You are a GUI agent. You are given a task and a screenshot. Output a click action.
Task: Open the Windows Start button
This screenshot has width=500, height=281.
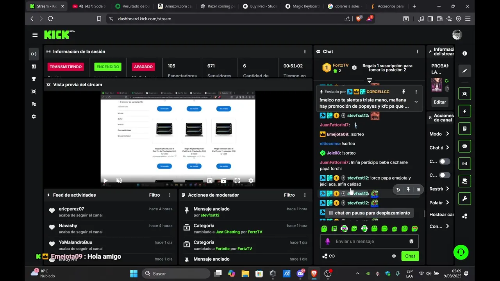134,274
